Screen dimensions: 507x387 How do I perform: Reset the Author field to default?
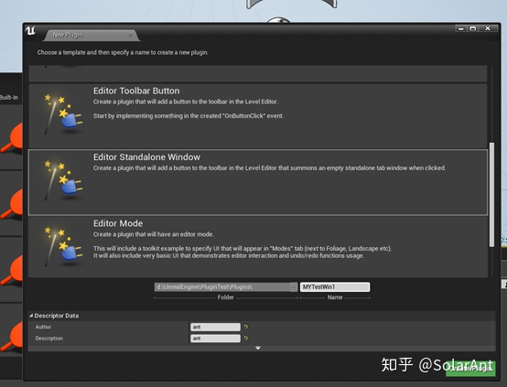(x=246, y=327)
